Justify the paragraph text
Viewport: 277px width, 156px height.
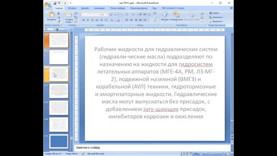[x=140, y=20]
